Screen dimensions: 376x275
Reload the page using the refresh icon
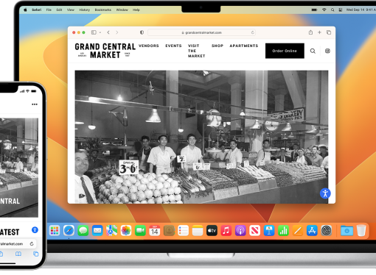[252, 32]
